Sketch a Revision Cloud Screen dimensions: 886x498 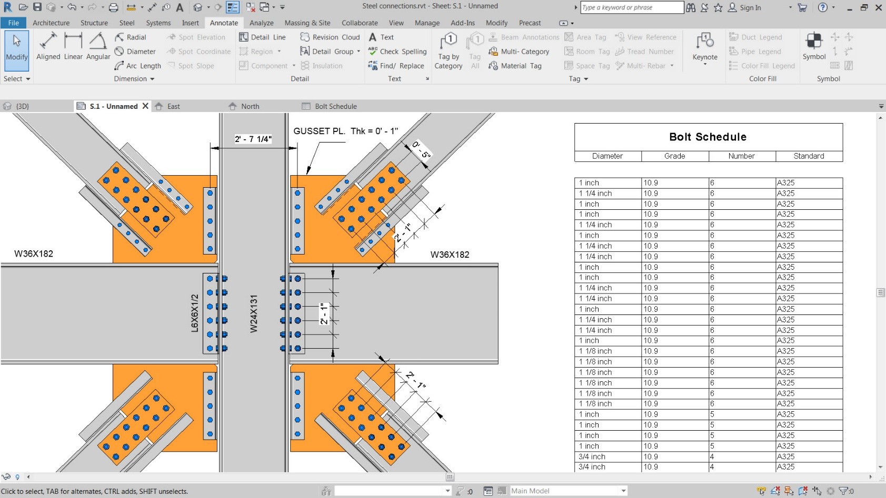[330, 37]
